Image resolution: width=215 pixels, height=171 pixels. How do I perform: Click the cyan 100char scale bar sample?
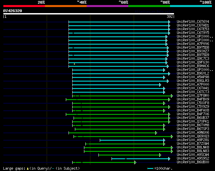pos(150,168)
